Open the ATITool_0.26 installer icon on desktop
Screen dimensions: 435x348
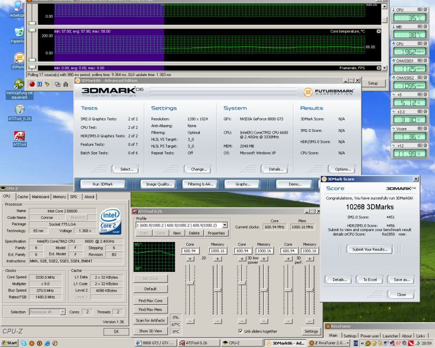coord(19,113)
